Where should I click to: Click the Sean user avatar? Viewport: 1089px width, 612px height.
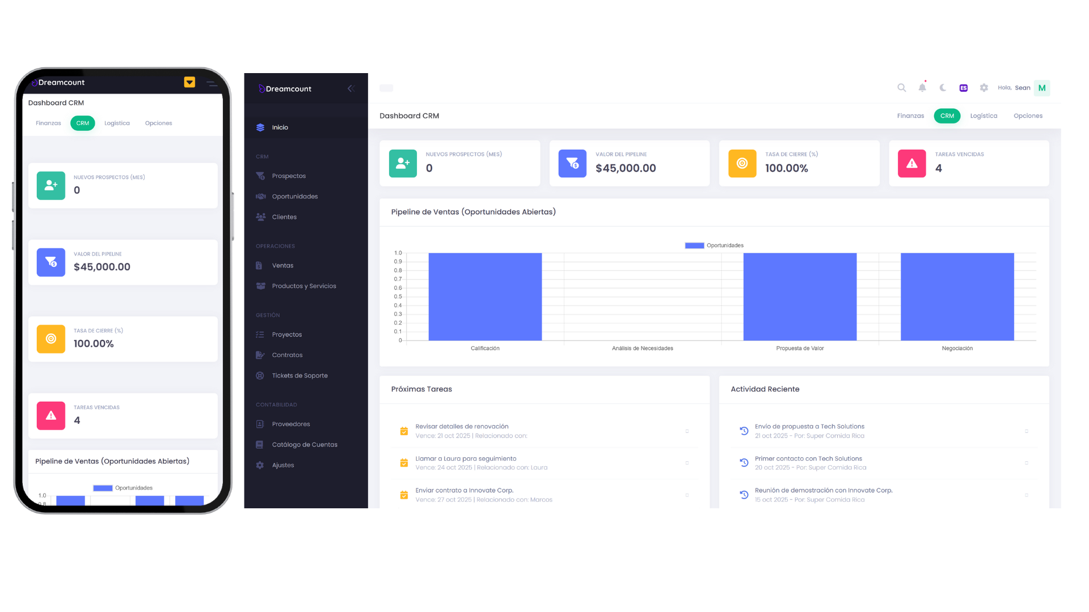pyautogui.click(x=1041, y=88)
